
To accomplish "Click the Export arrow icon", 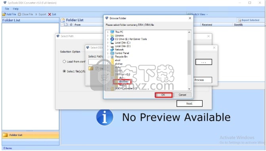I will (36, 14).
